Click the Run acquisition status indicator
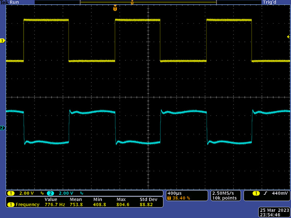The image size is (291, 218). 15,2
